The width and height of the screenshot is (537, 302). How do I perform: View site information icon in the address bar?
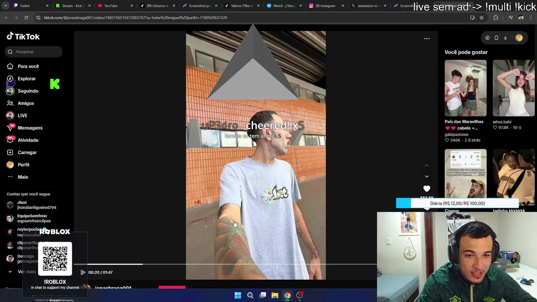coord(38,18)
